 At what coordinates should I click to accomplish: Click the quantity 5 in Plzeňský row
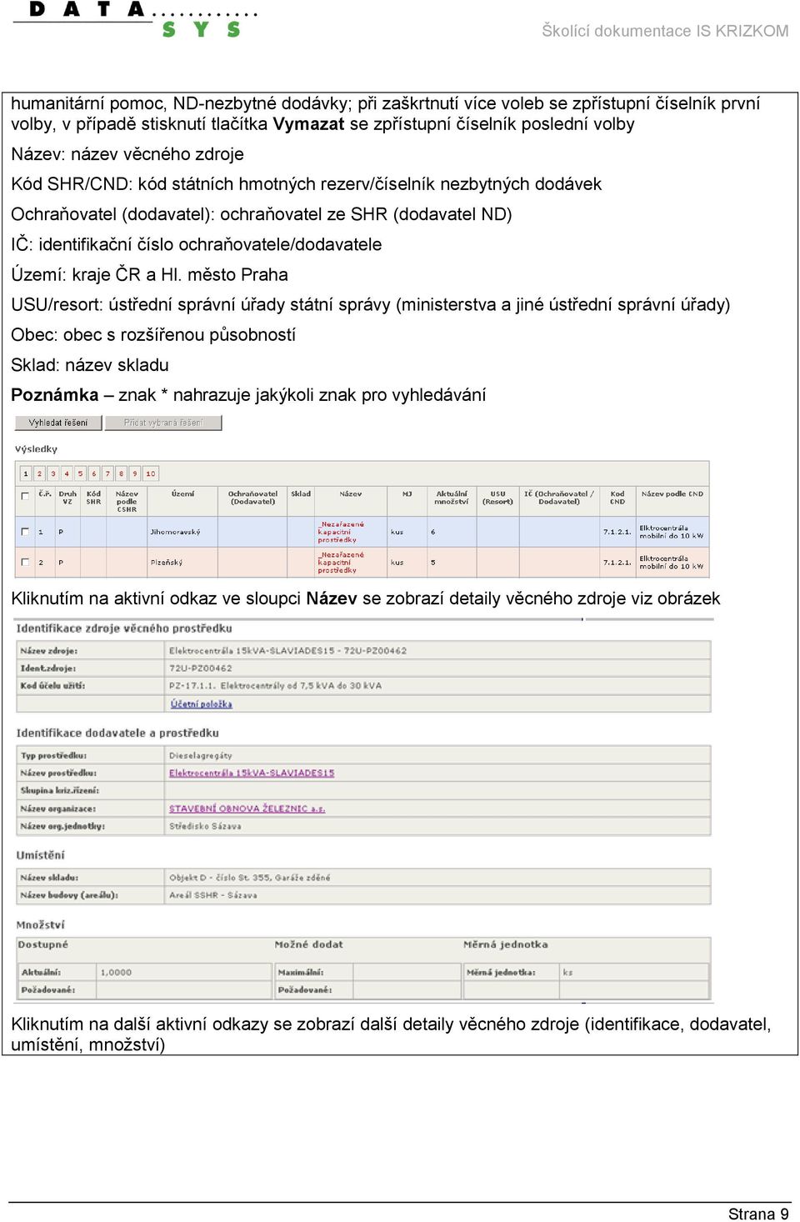pyautogui.click(x=433, y=563)
